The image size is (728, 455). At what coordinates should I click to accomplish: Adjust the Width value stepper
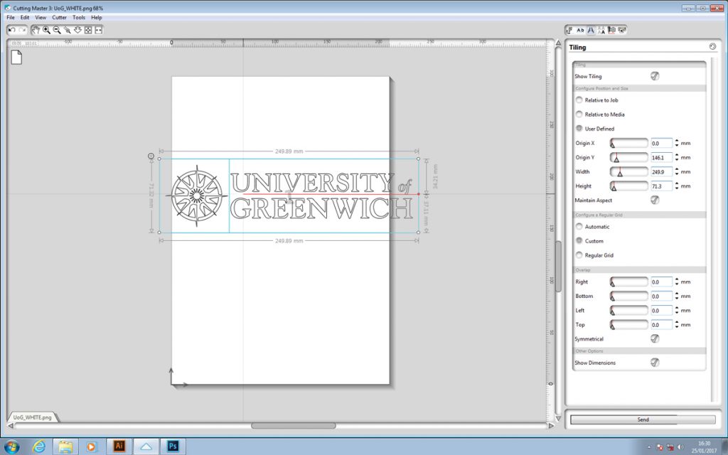pyautogui.click(x=676, y=171)
